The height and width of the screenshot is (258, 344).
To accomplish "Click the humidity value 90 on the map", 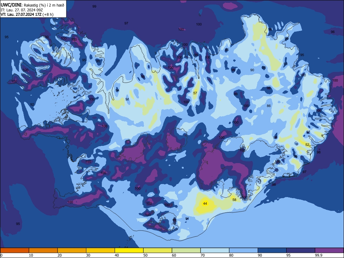I will [x=252, y=70].
